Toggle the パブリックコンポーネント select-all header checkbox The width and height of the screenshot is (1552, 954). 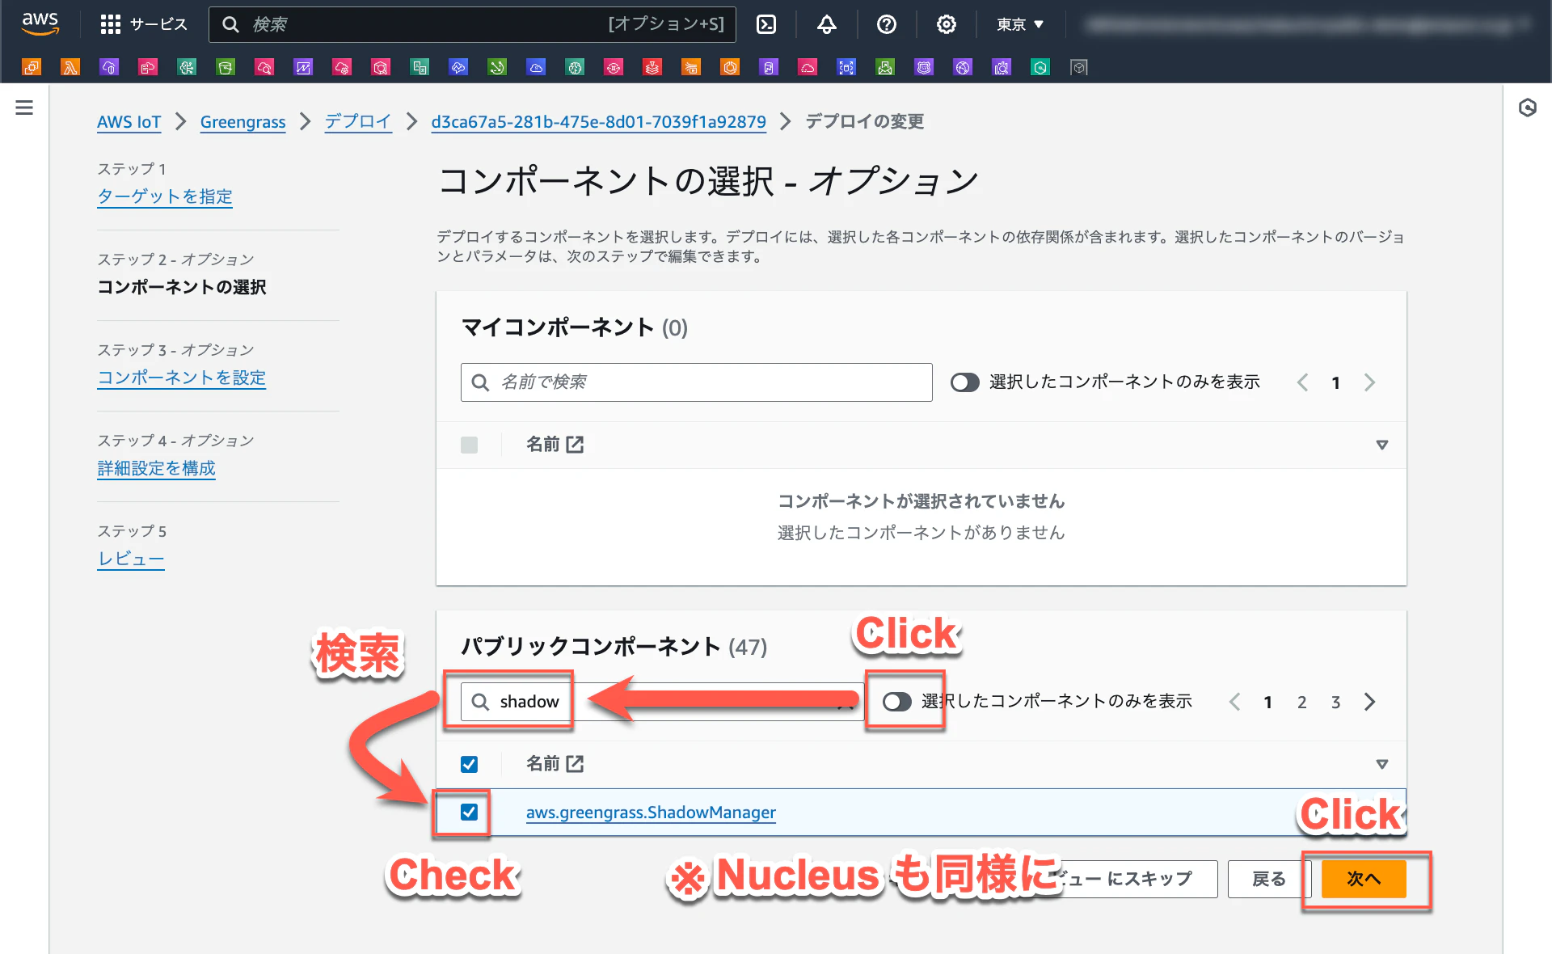469,764
